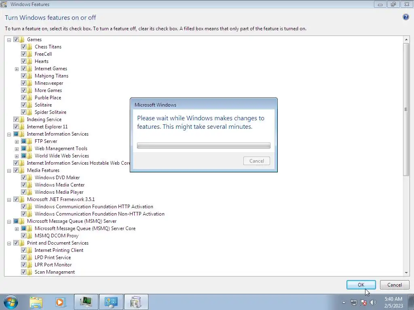414x310 pixels.
Task: Launch Windows Media Player taskbar icon
Action: (60, 302)
